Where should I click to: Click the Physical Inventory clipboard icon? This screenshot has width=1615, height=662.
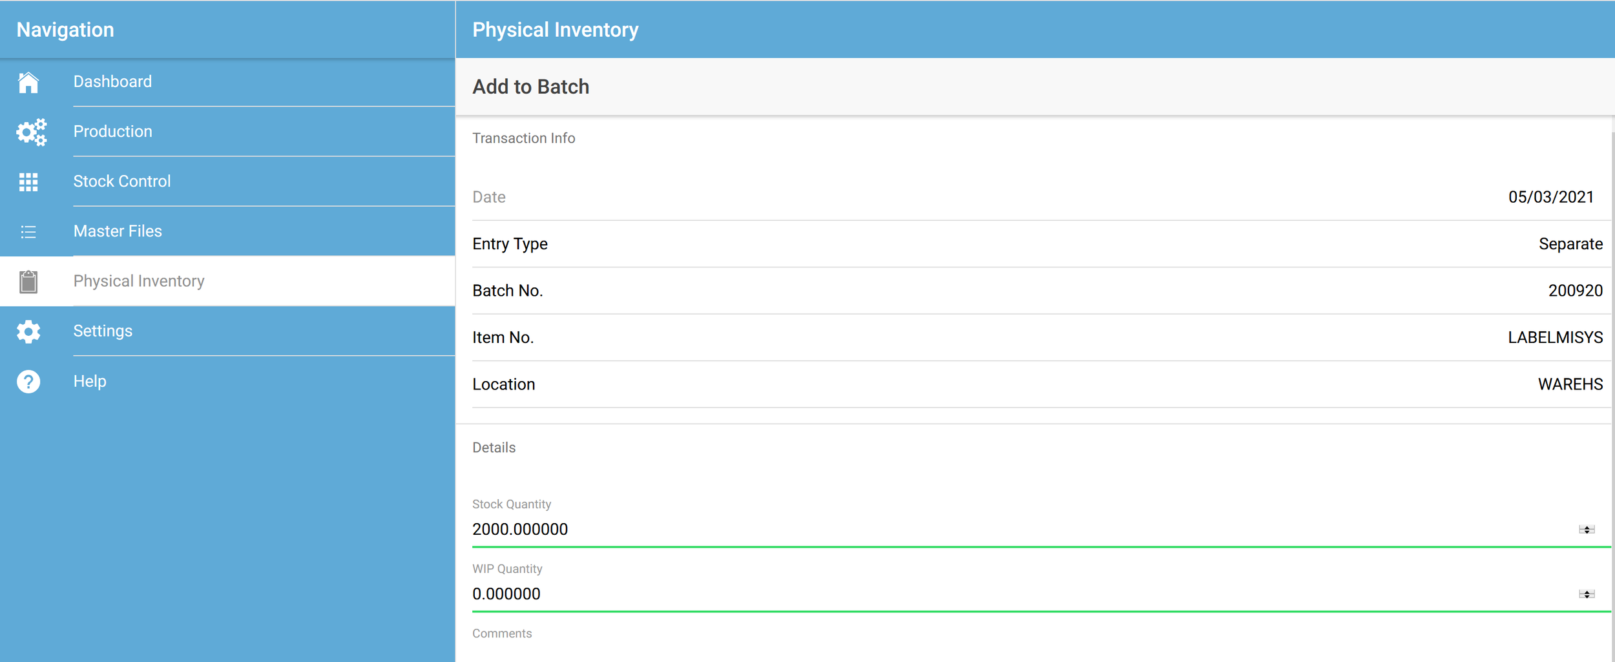(x=28, y=281)
